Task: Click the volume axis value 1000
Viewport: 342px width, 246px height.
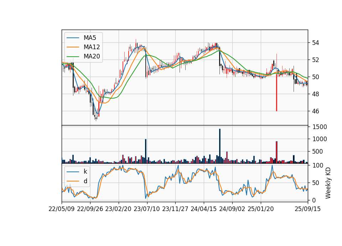Action: 320,139
